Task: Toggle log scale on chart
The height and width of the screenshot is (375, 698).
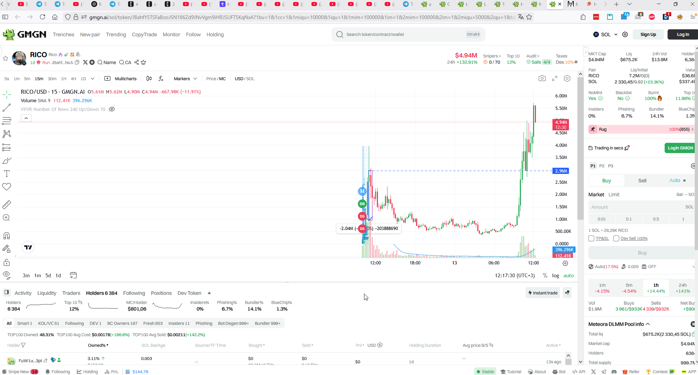Action: coord(556,276)
